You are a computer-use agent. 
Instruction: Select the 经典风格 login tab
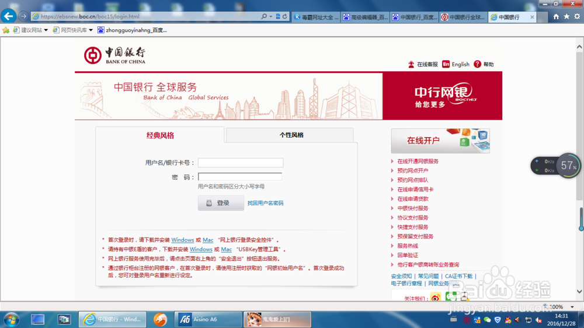click(160, 135)
